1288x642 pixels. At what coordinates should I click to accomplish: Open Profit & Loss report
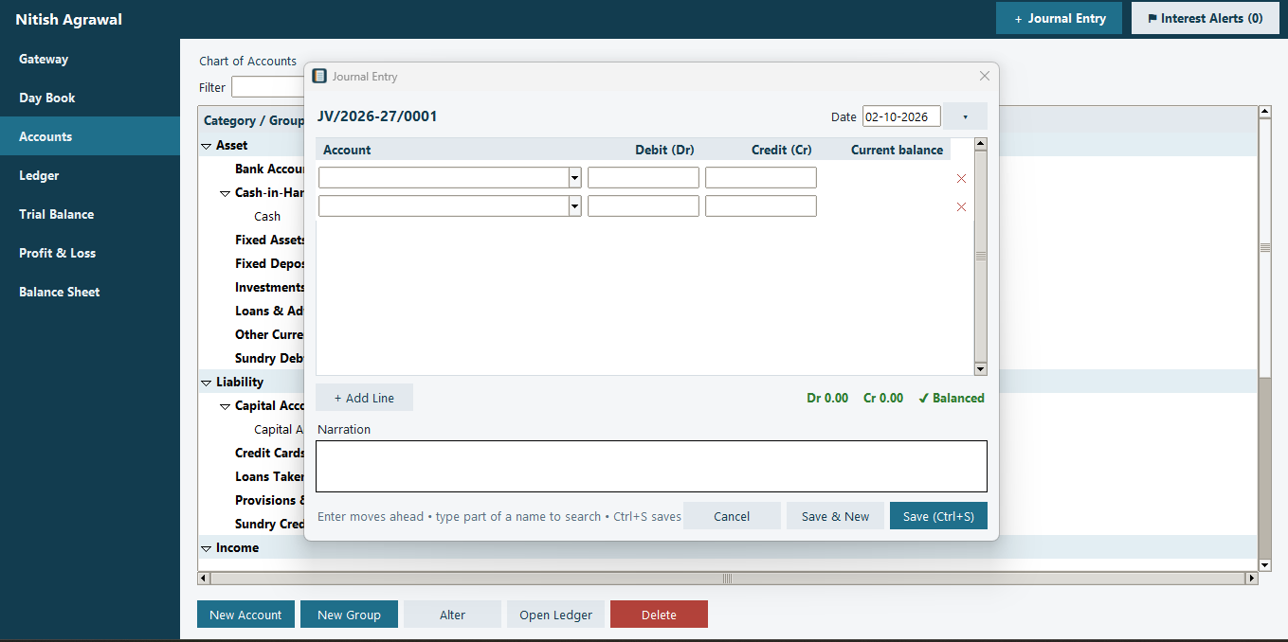(x=90, y=253)
